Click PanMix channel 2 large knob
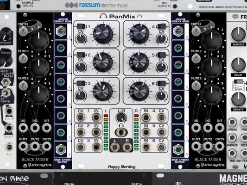The image size is (247, 185). coord(103,62)
